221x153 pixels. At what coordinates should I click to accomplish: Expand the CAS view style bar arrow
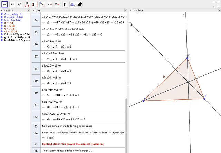[x=33, y=11]
